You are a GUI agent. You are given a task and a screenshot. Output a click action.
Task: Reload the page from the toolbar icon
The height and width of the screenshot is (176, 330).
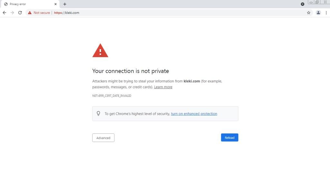20,13
